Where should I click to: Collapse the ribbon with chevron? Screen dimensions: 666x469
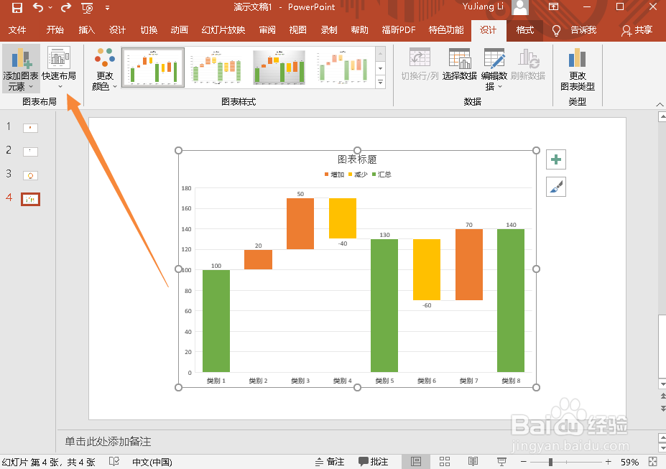pyautogui.click(x=660, y=104)
